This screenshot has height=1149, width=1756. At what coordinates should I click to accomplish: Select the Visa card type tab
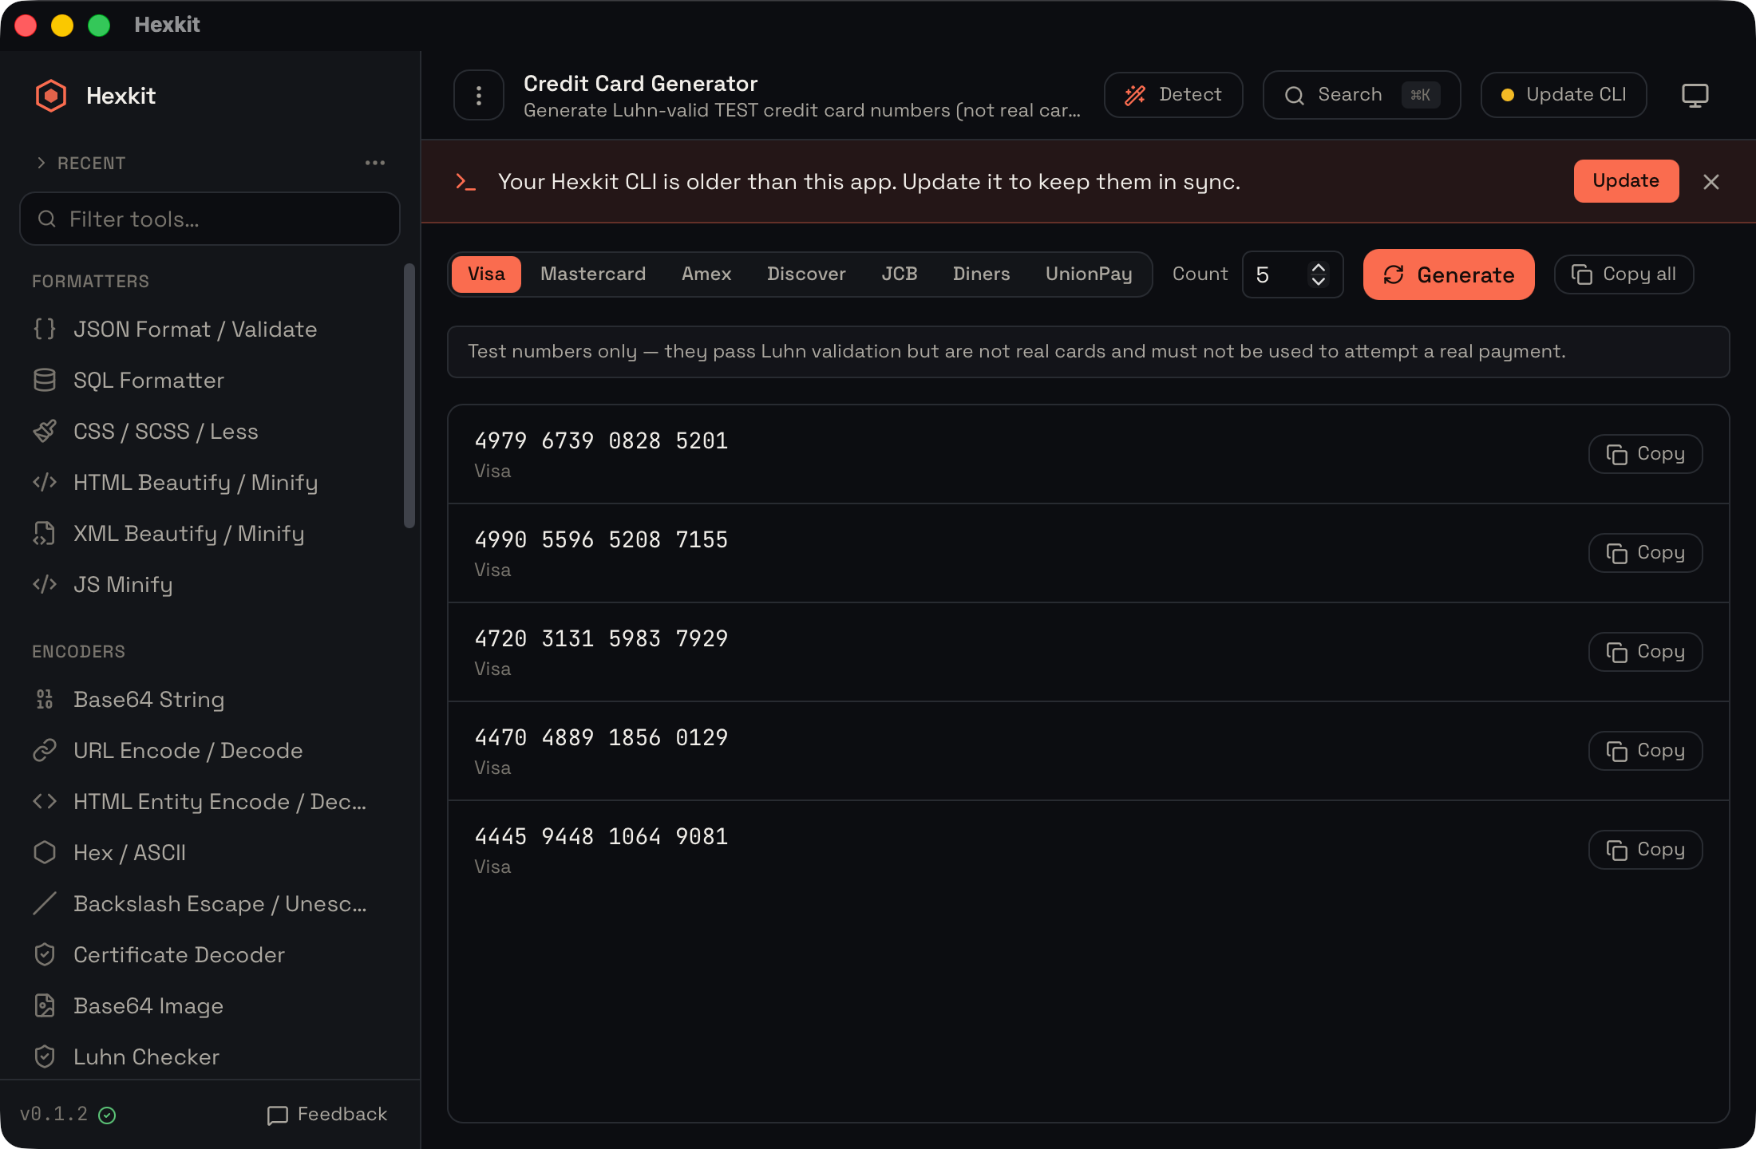(x=486, y=274)
